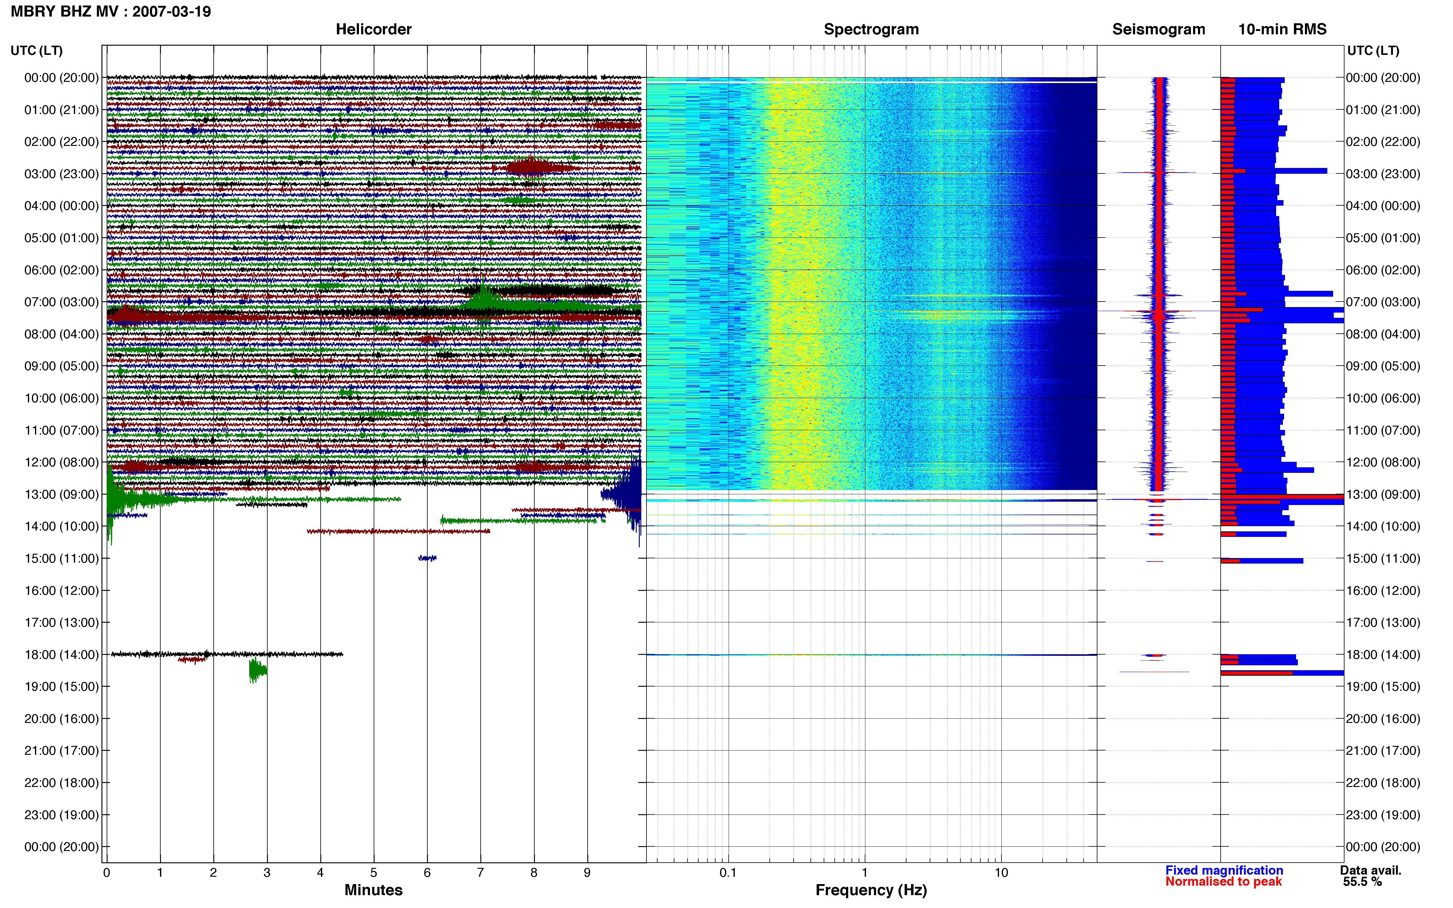
Task: Click the small blue segment at 15:00 minute 6
Action: [x=427, y=558]
